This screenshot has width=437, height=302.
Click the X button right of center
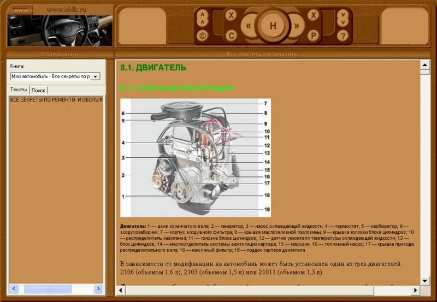(314, 15)
